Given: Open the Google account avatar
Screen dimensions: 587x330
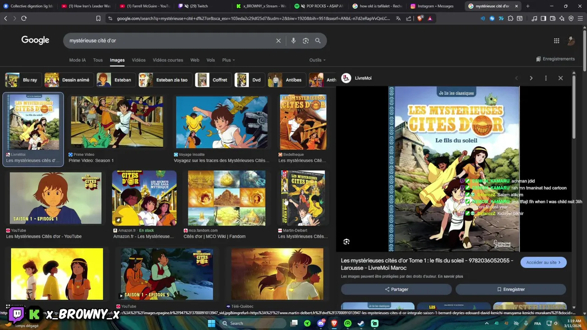Looking at the screenshot, I should click(x=571, y=41).
